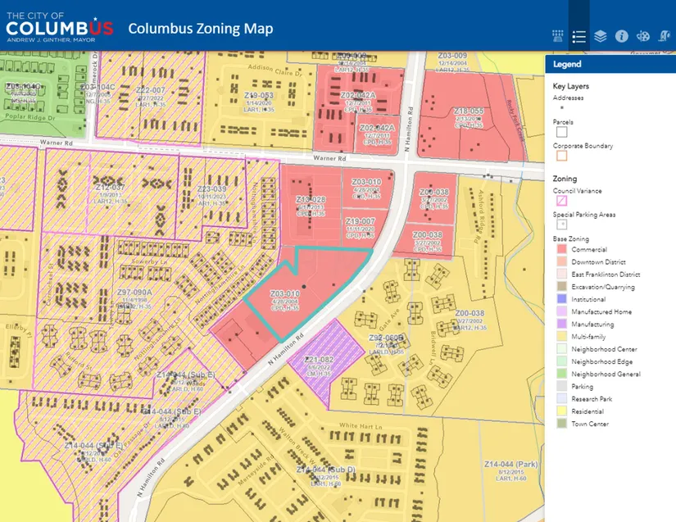676x522 pixels.
Task: Click the Residential yellow legend swatch
Action: coord(561,411)
